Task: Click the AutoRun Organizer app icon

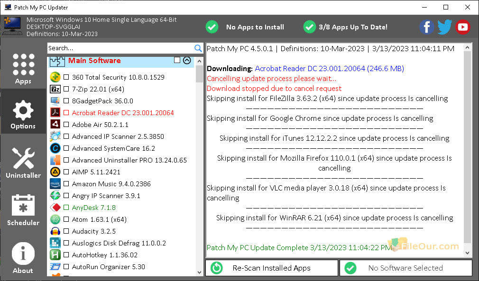Action: [x=55, y=267]
